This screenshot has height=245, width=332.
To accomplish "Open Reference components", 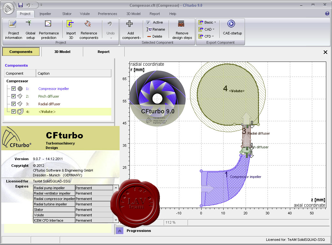I will pos(89,30).
